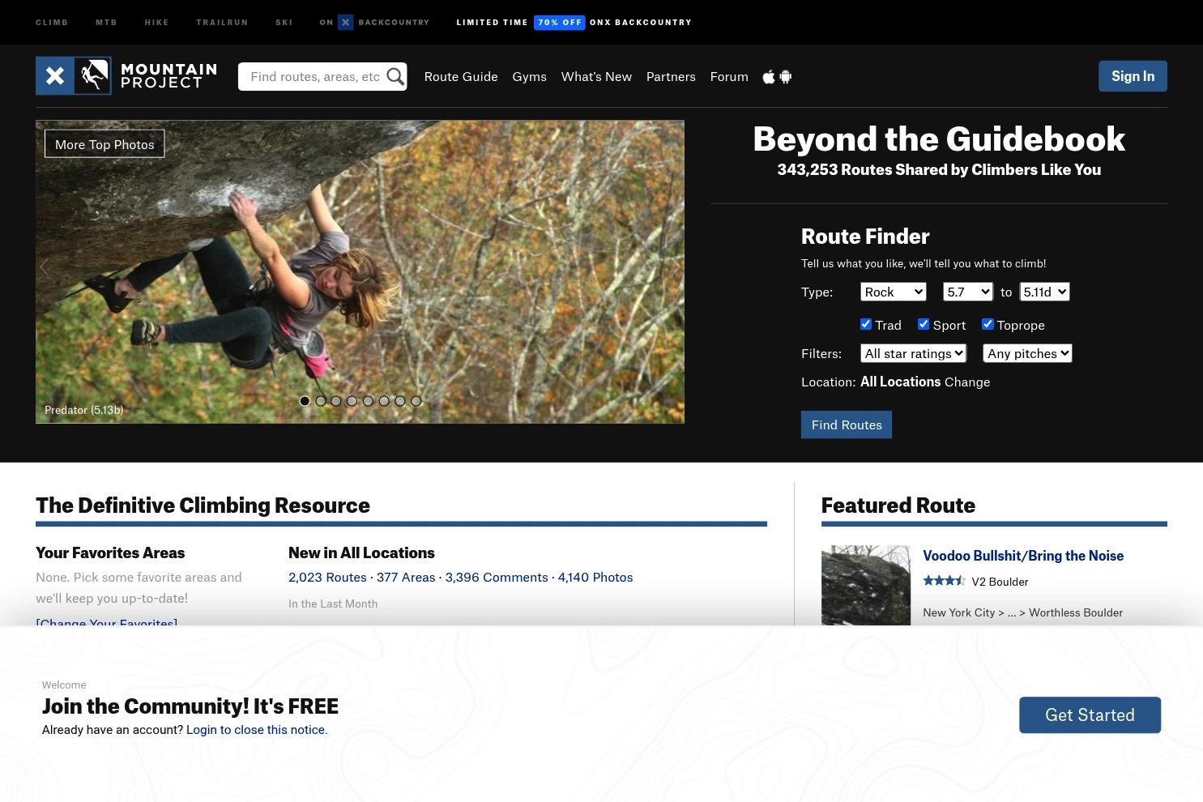
Task: Open the minimum grade 5.7 dropdown
Action: [x=967, y=292]
